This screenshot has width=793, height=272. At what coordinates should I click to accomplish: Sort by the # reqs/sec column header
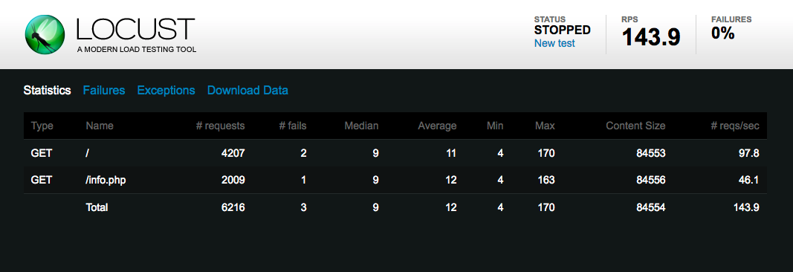pos(735,126)
